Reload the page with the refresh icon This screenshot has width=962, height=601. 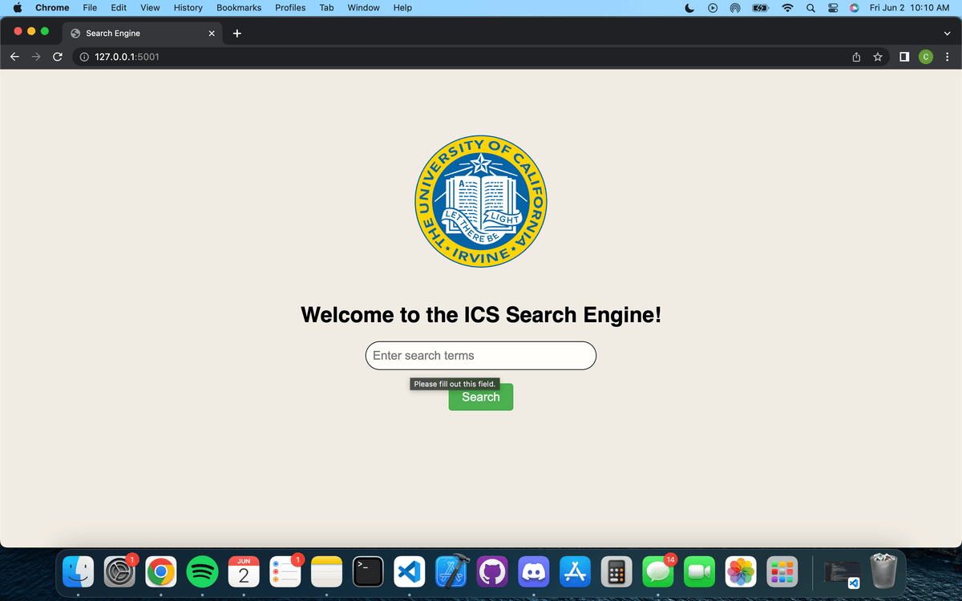(x=57, y=57)
